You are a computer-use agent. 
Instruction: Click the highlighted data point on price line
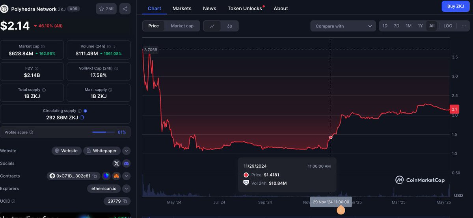331,137
